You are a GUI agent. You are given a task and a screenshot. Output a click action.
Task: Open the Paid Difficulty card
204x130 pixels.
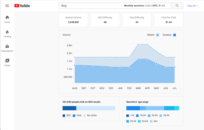[x=137, y=20]
